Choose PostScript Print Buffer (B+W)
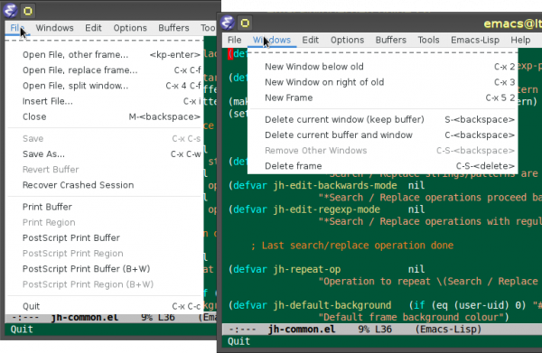The width and height of the screenshot is (542, 353). pos(105,269)
